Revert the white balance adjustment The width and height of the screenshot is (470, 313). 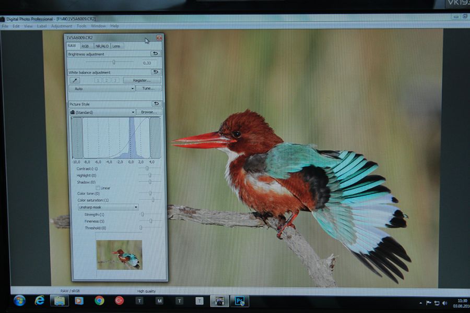(156, 72)
